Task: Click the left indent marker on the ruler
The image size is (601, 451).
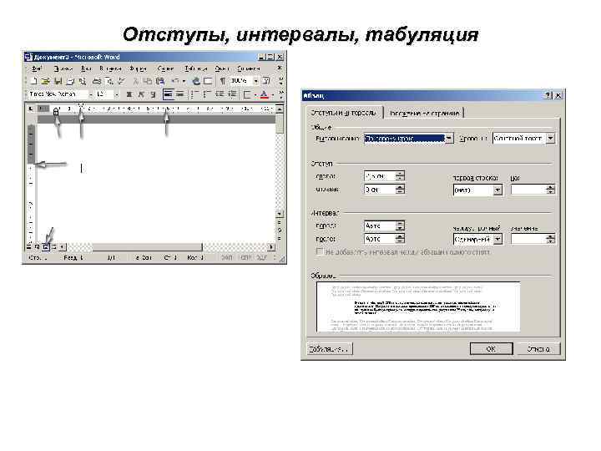Action: [x=56, y=112]
